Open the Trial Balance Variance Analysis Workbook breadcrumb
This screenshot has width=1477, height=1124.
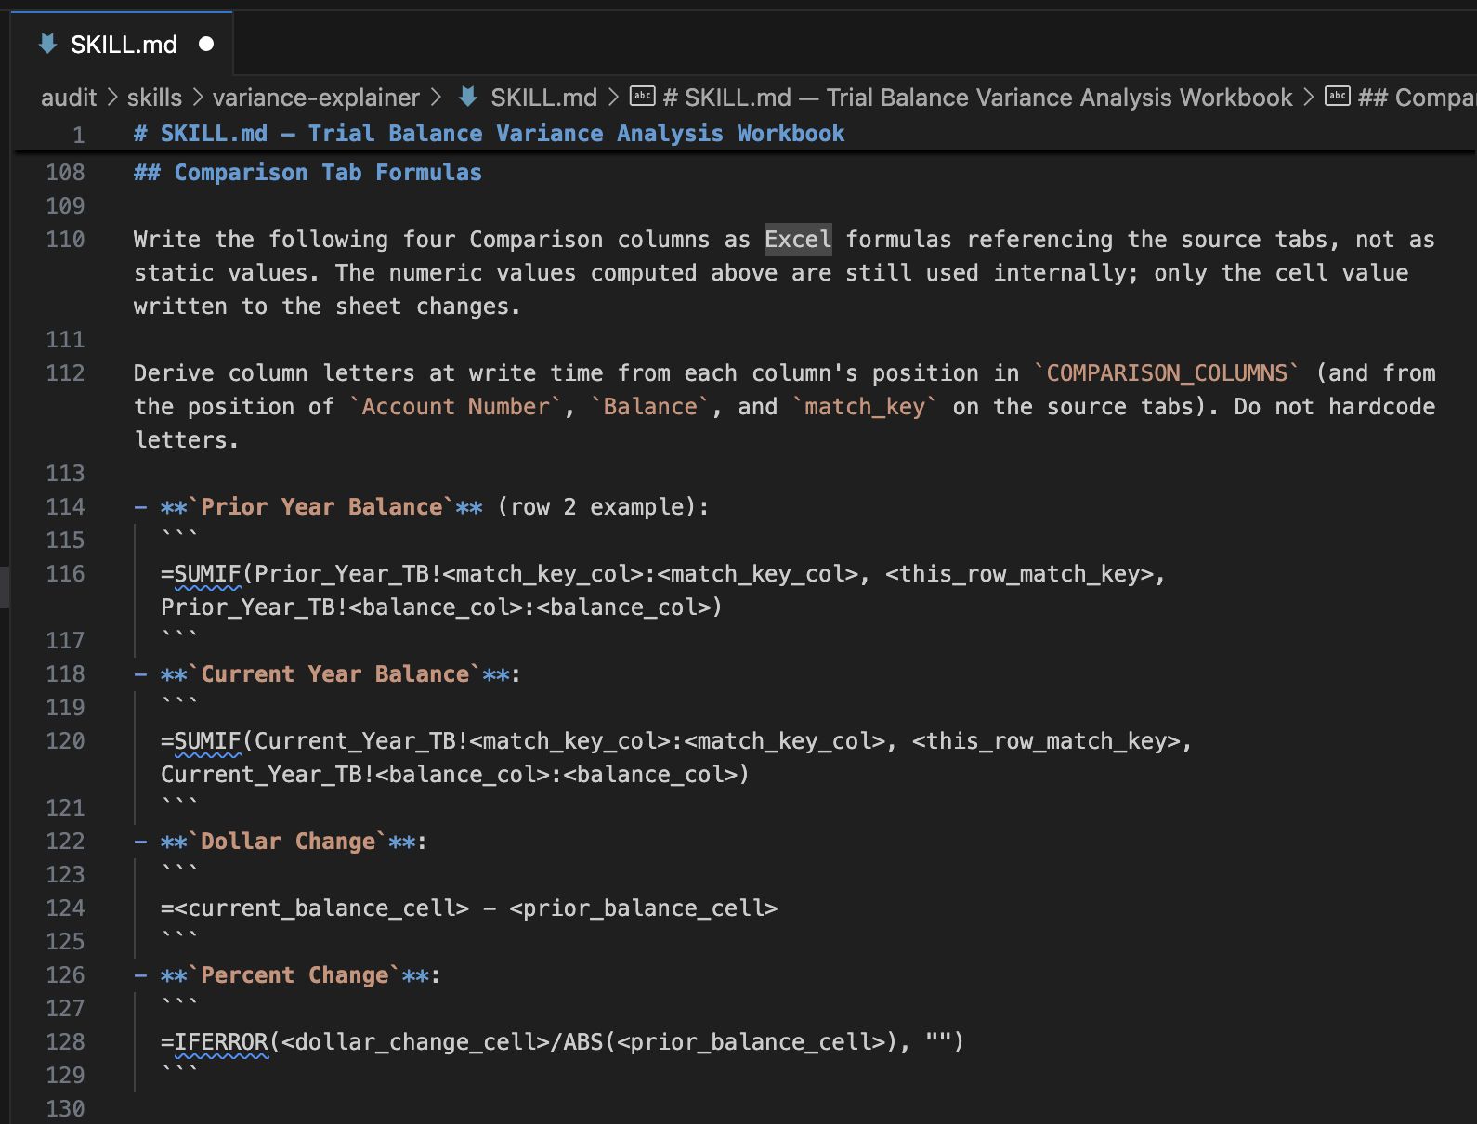(977, 98)
